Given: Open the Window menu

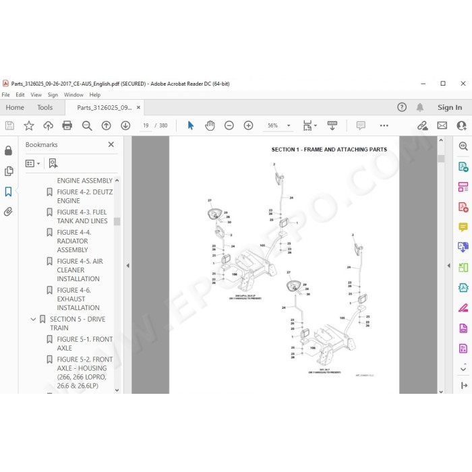Looking at the screenshot, I should click(x=73, y=95).
